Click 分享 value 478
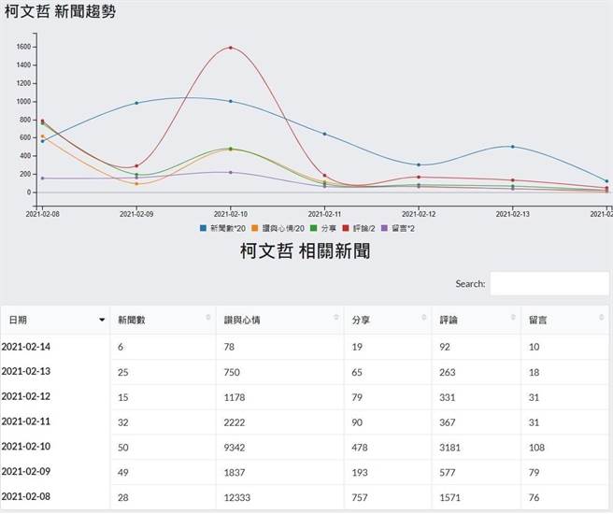The width and height of the screenshot is (613, 514). coord(359,448)
